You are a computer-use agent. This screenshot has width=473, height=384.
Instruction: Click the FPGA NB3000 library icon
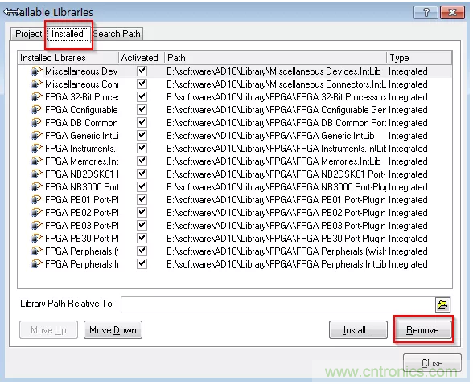(36, 187)
